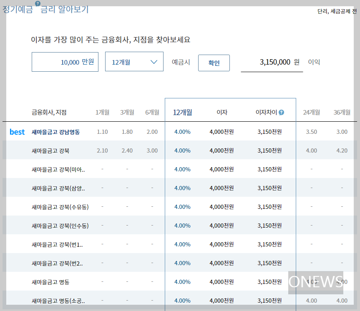The width and height of the screenshot is (360, 311).
Task: Click the 2.40 rate for 강북
Action: [x=127, y=150]
